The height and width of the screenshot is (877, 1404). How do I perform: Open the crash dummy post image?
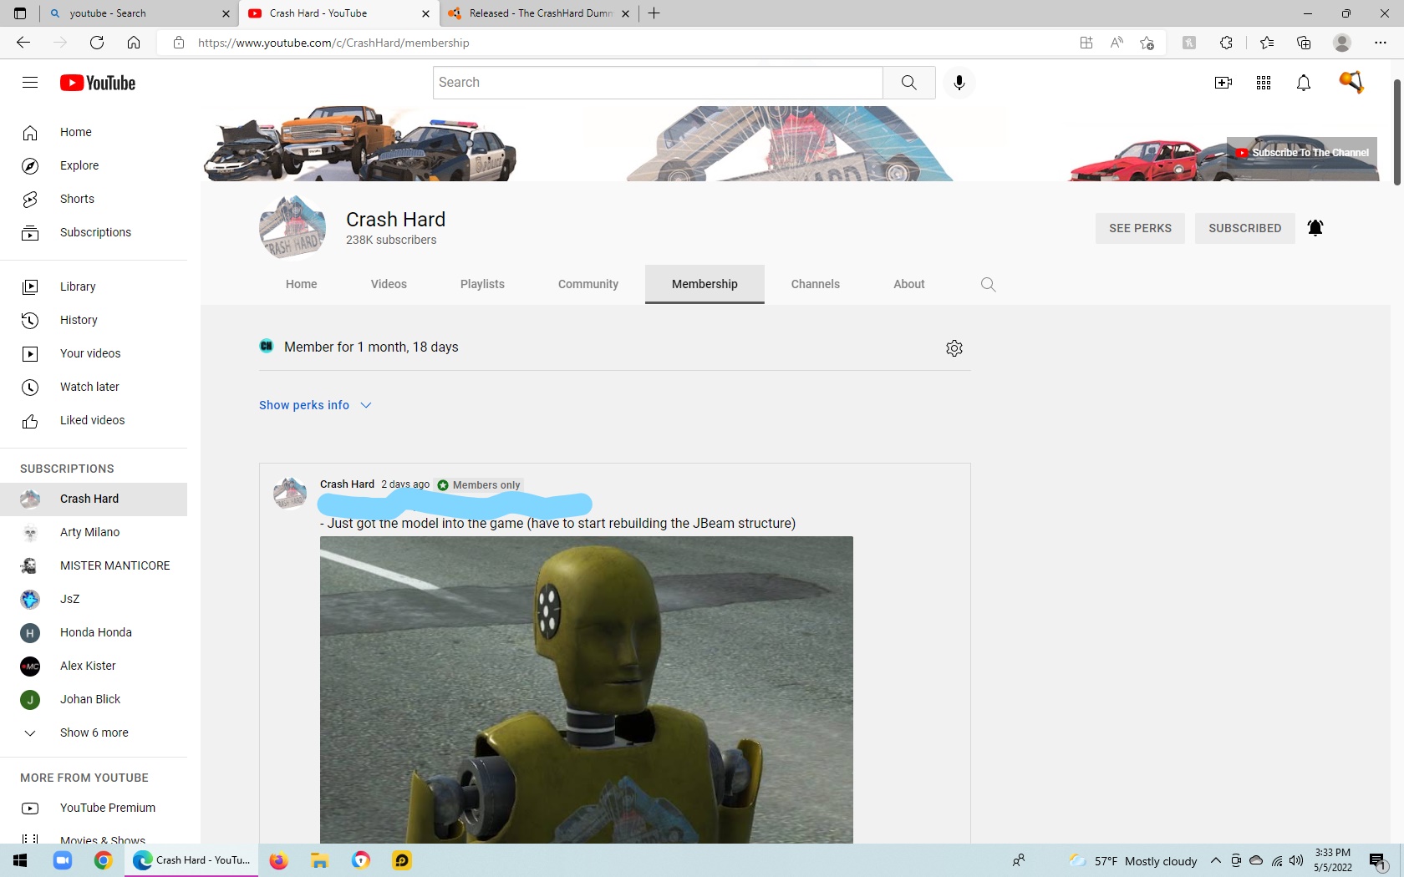[x=587, y=690]
